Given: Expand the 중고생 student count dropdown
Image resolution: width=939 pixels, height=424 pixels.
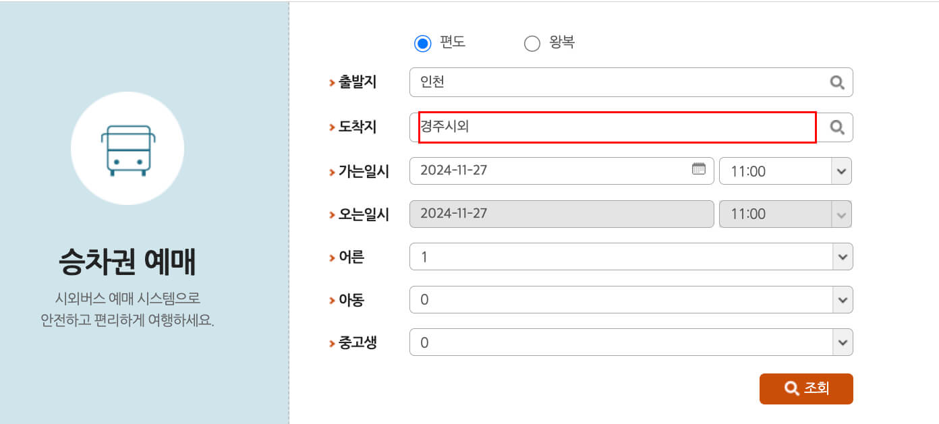Looking at the screenshot, I should coord(841,342).
